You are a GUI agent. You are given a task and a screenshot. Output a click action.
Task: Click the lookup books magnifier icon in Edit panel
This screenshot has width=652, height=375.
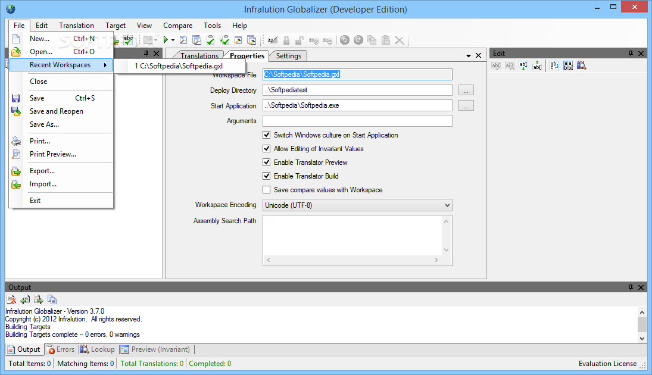click(x=582, y=65)
